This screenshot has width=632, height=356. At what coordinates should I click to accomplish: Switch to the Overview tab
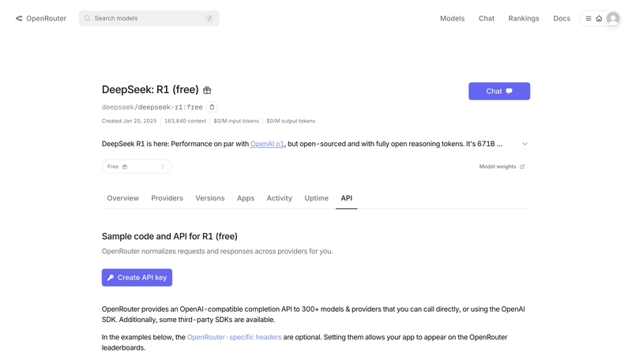(123, 198)
